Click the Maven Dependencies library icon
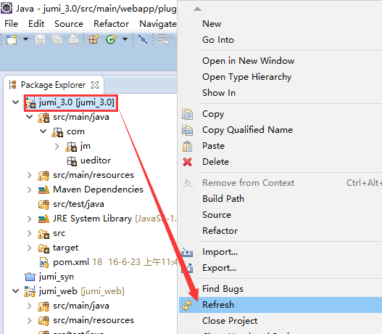This screenshot has height=334, width=382. pyautogui.click(x=43, y=190)
